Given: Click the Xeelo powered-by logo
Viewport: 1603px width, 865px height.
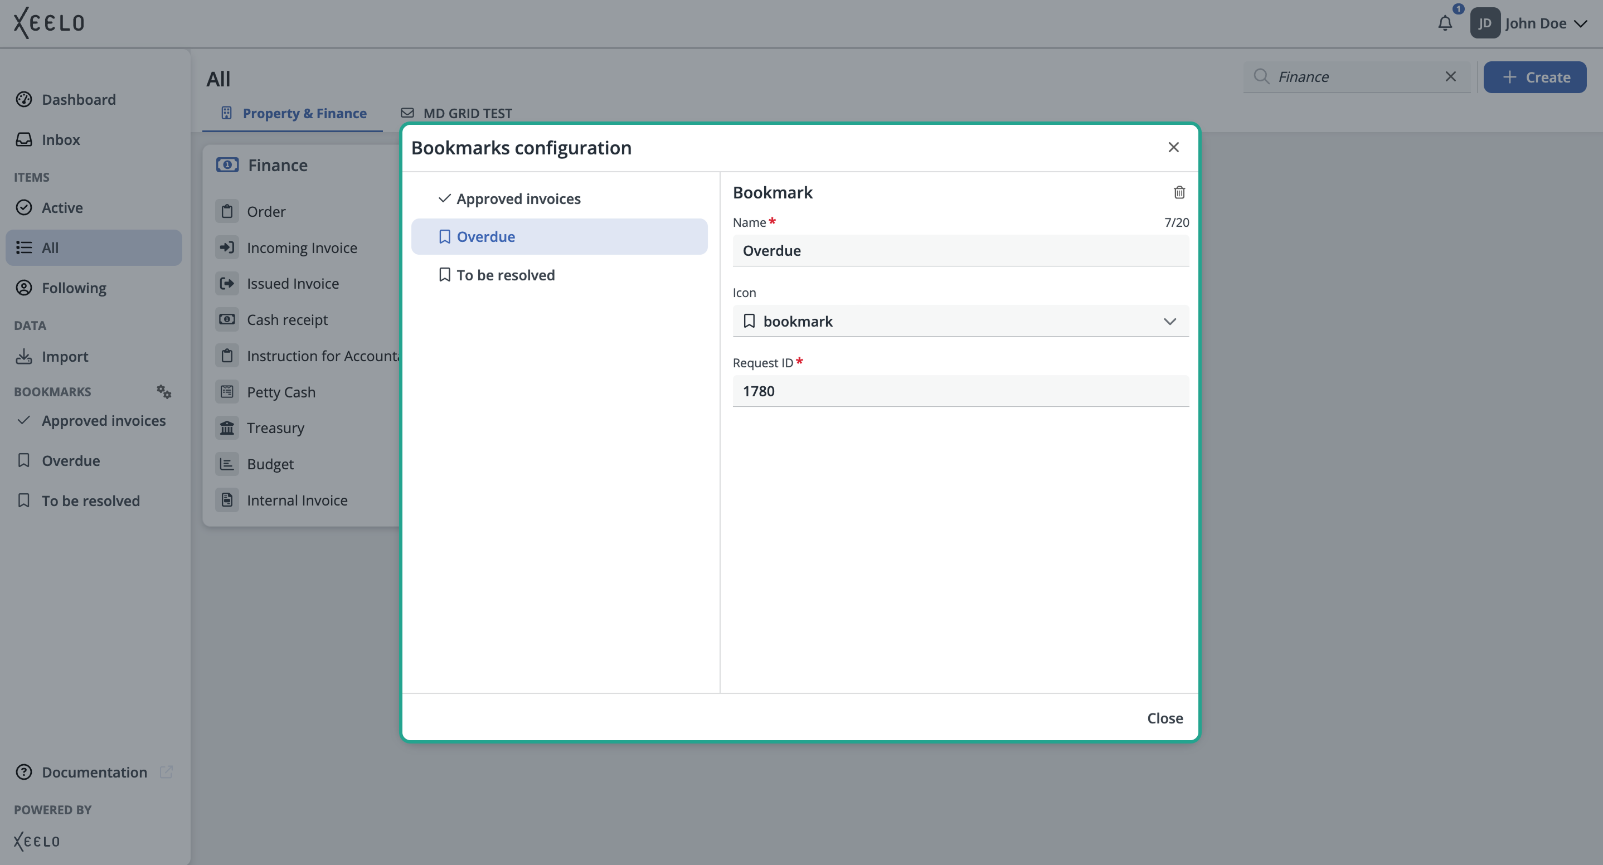Looking at the screenshot, I should (x=37, y=842).
